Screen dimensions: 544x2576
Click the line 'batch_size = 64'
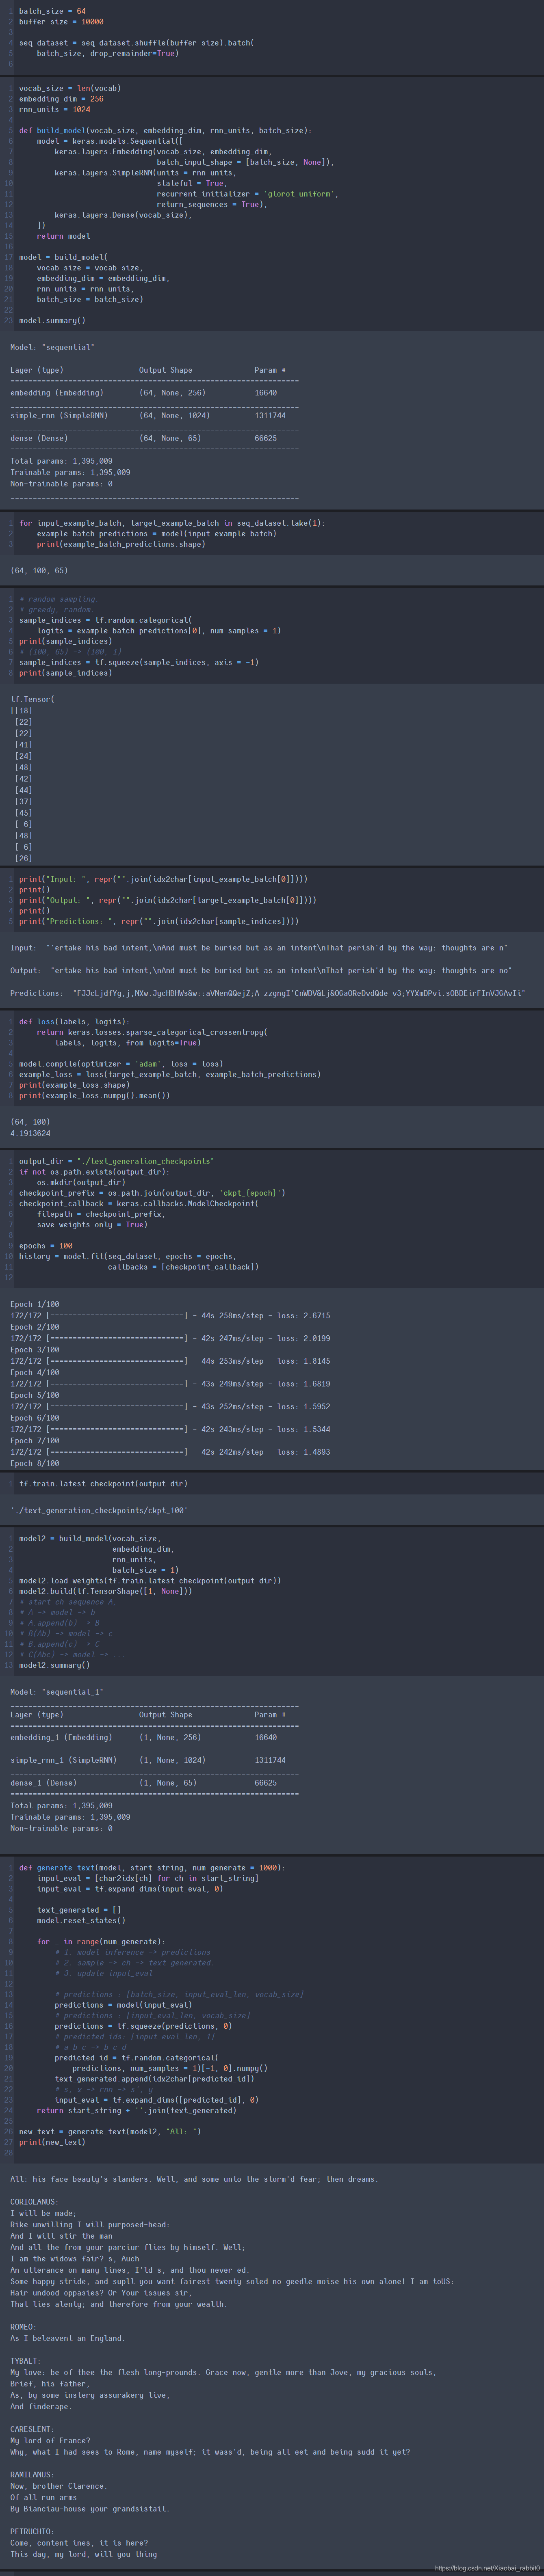[52, 11]
